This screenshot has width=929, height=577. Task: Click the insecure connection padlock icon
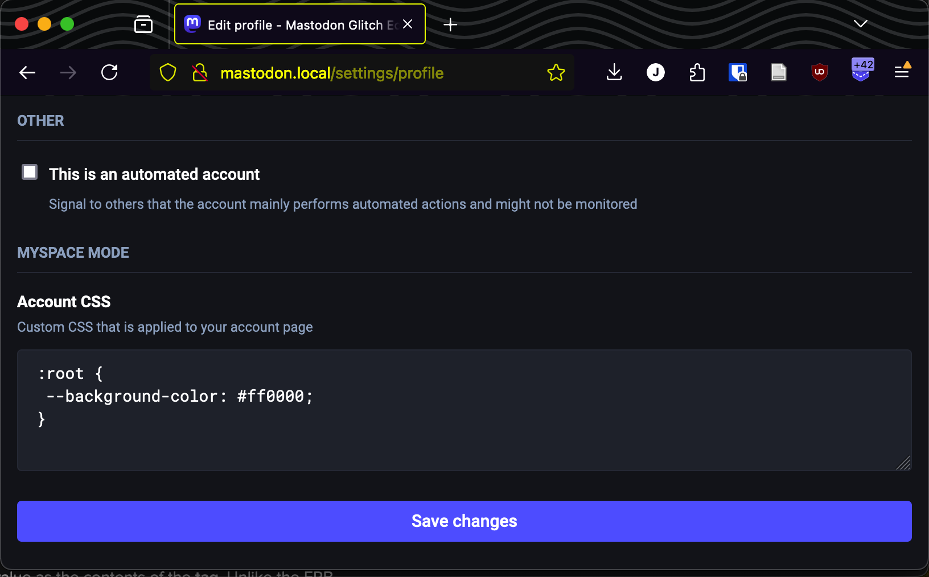[x=199, y=73]
